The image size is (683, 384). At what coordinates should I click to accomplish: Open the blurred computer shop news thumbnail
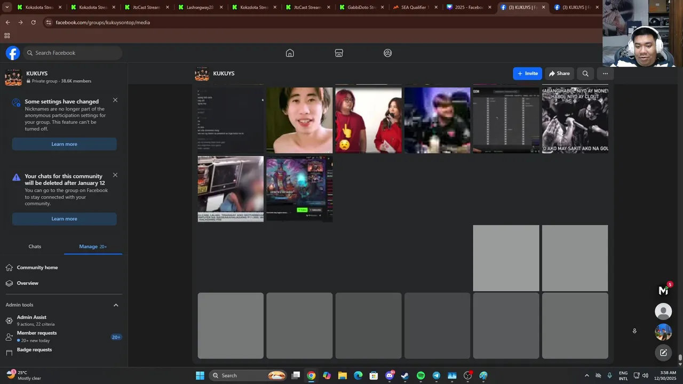(231, 189)
